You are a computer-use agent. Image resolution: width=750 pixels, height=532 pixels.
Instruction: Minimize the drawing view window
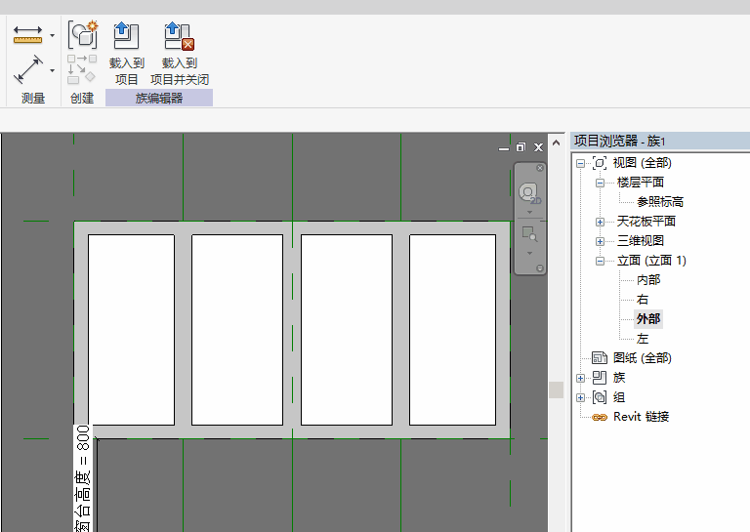[504, 147]
